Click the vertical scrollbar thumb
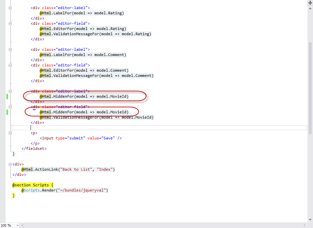This screenshot has height=228, width=313. coord(310,88)
